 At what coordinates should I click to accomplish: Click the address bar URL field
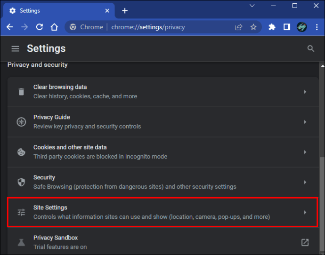[148, 27]
